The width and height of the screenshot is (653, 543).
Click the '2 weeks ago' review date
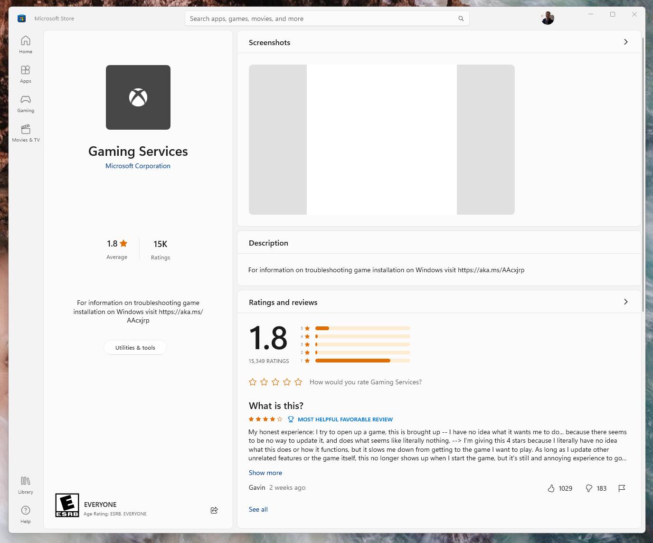click(287, 487)
